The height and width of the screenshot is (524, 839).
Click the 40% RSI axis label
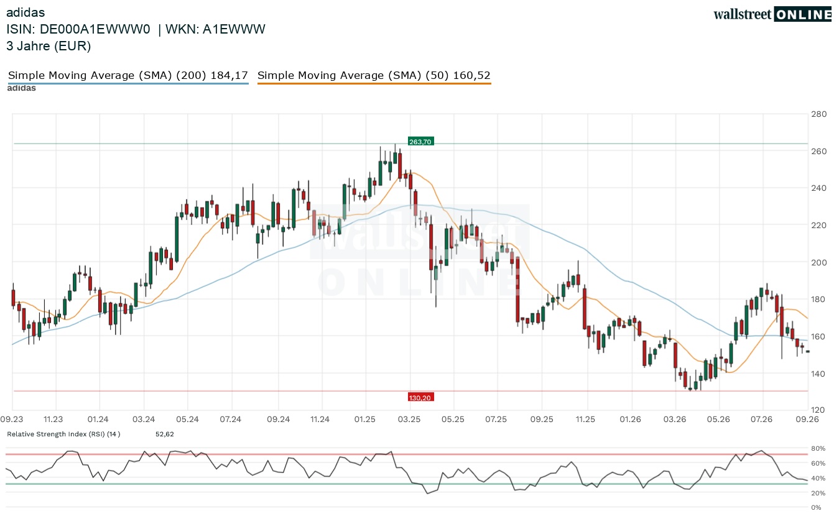[817, 478]
